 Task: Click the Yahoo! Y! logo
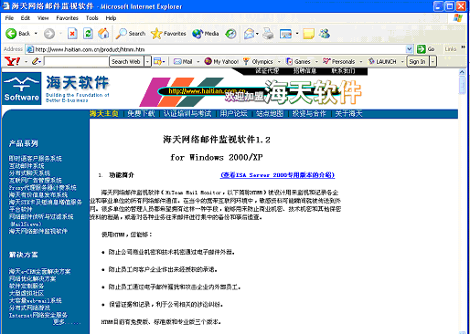[13, 61]
